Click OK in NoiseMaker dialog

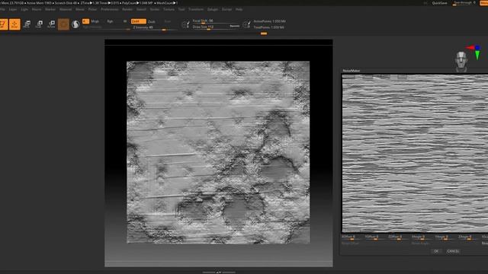[x=436, y=251]
